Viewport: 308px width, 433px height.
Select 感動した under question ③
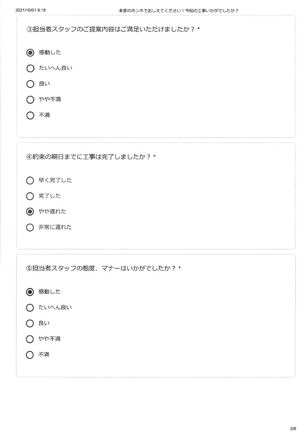click(30, 53)
